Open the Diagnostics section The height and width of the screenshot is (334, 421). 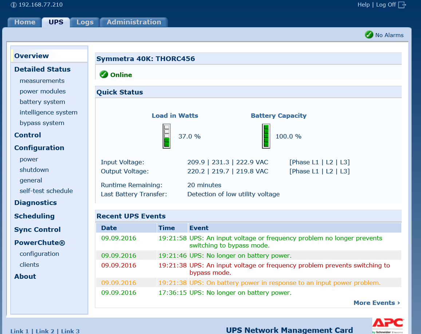click(x=35, y=202)
